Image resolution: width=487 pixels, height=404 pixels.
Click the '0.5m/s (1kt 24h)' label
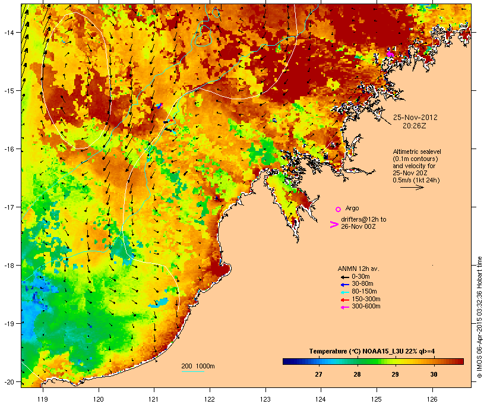coord(416,180)
